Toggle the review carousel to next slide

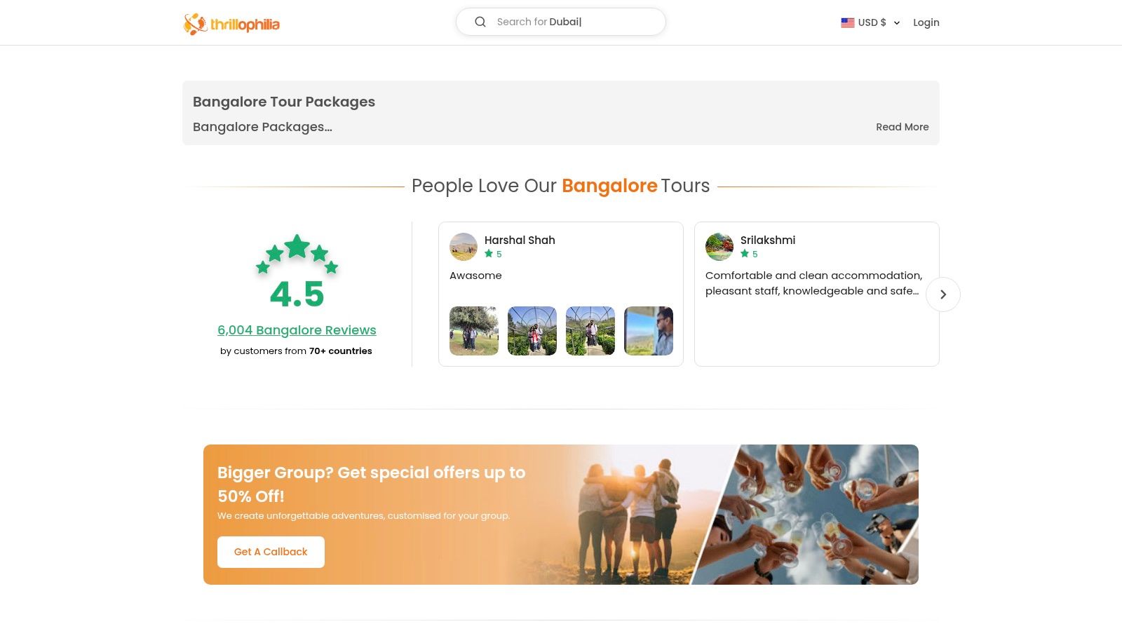(x=943, y=294)
